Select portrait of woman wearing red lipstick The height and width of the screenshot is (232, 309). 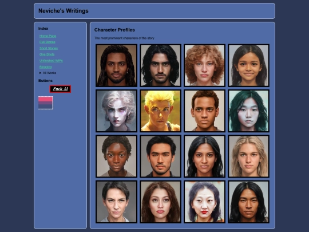click(x=204, y=202)
